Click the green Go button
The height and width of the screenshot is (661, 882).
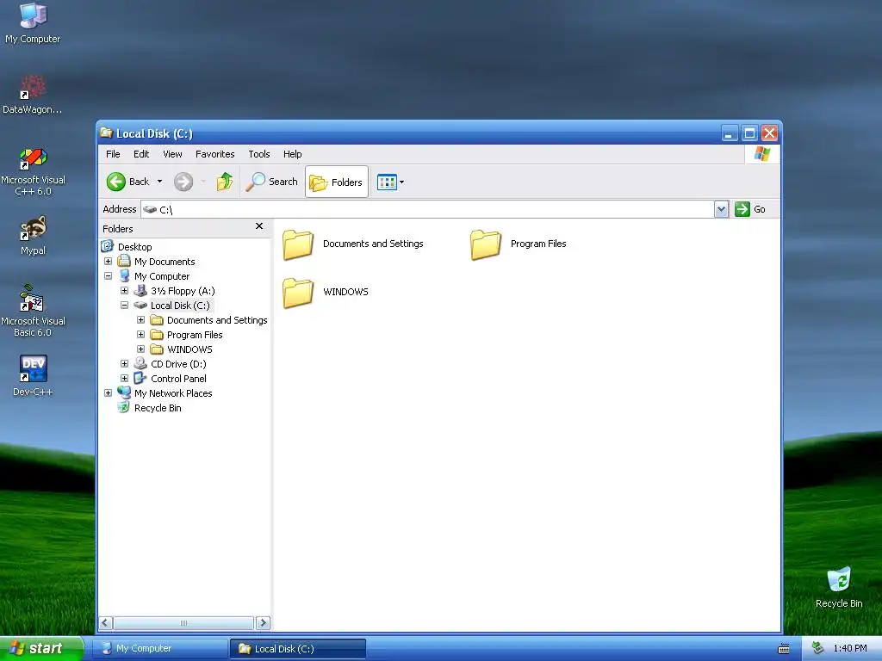pyautogui.click(x=750, y=209)
